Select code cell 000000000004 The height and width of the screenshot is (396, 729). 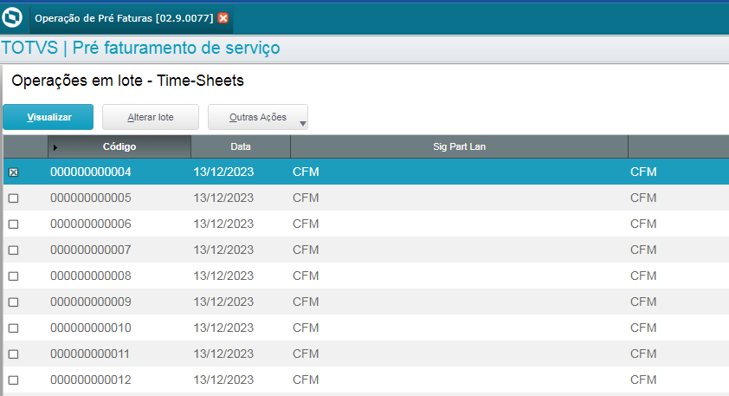click(91, 172)
